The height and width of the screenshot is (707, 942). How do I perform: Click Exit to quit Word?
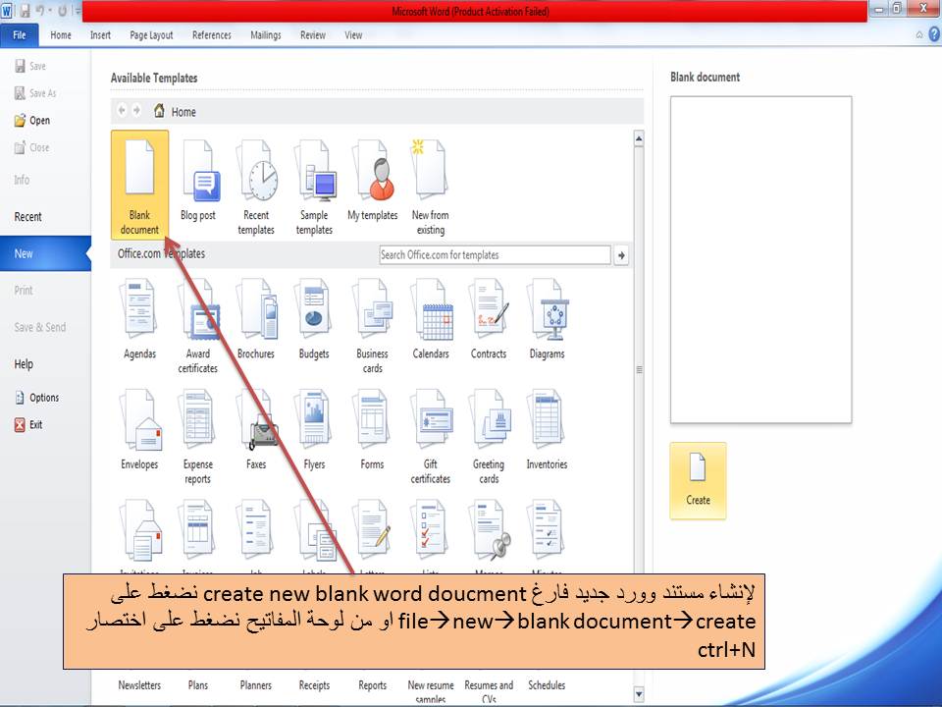tap(28, 424)
